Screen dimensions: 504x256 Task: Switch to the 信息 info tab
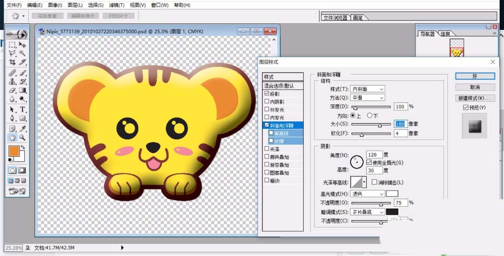pyautogui.click(x=445, y=34)
